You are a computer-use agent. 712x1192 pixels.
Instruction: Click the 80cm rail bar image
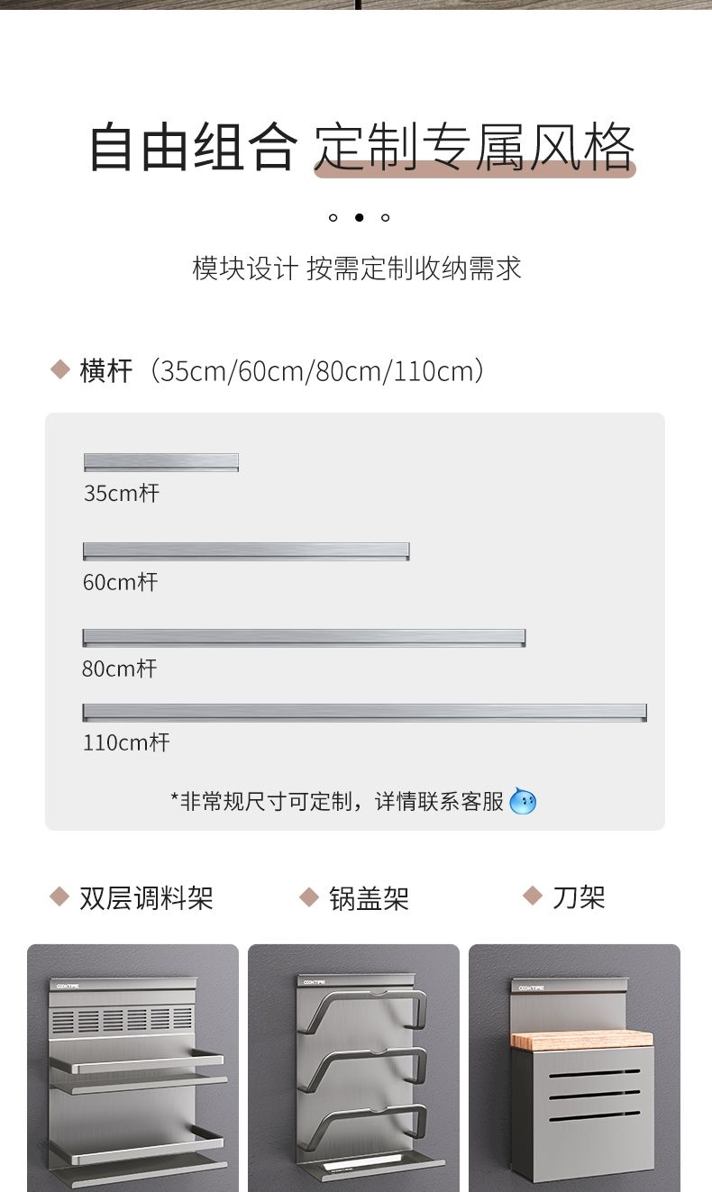(304, 638)
